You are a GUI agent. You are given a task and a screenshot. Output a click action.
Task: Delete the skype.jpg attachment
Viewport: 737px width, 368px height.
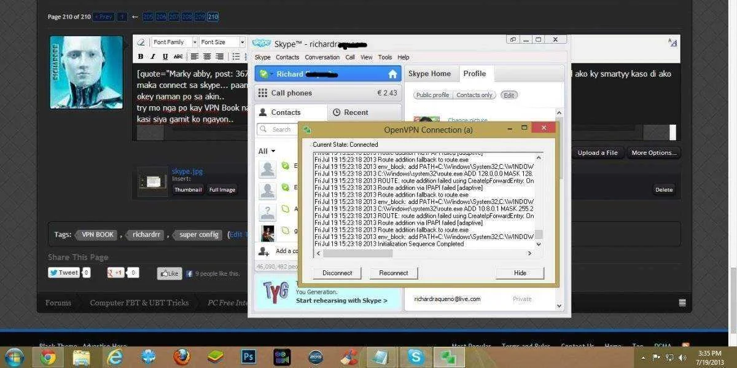click(664, 190)
